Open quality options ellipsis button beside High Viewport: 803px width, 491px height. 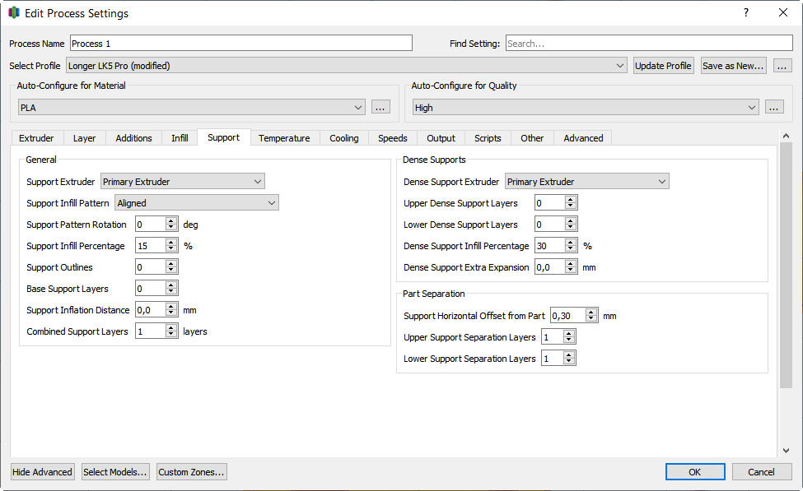tap(774, 108)
